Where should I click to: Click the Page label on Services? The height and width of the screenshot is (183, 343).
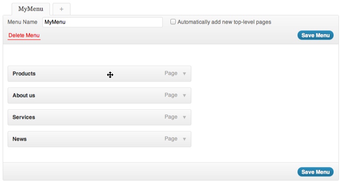pos(171,117)
